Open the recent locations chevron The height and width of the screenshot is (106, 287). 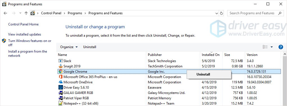20,13
